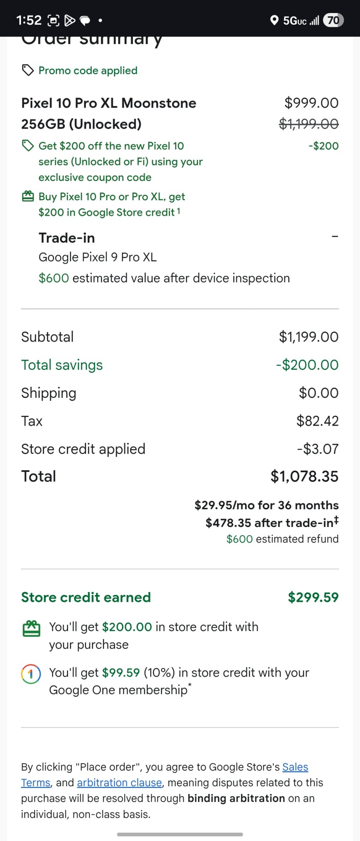Tap the location icon in status bar
The width and height of the screenshot is (360, 841).
(274, 20)
